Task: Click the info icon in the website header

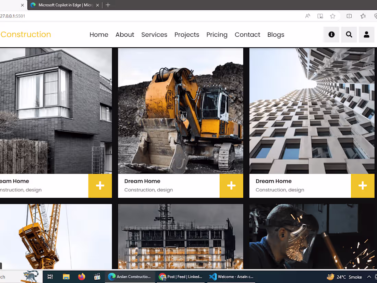Action: [x=331, y=35]
